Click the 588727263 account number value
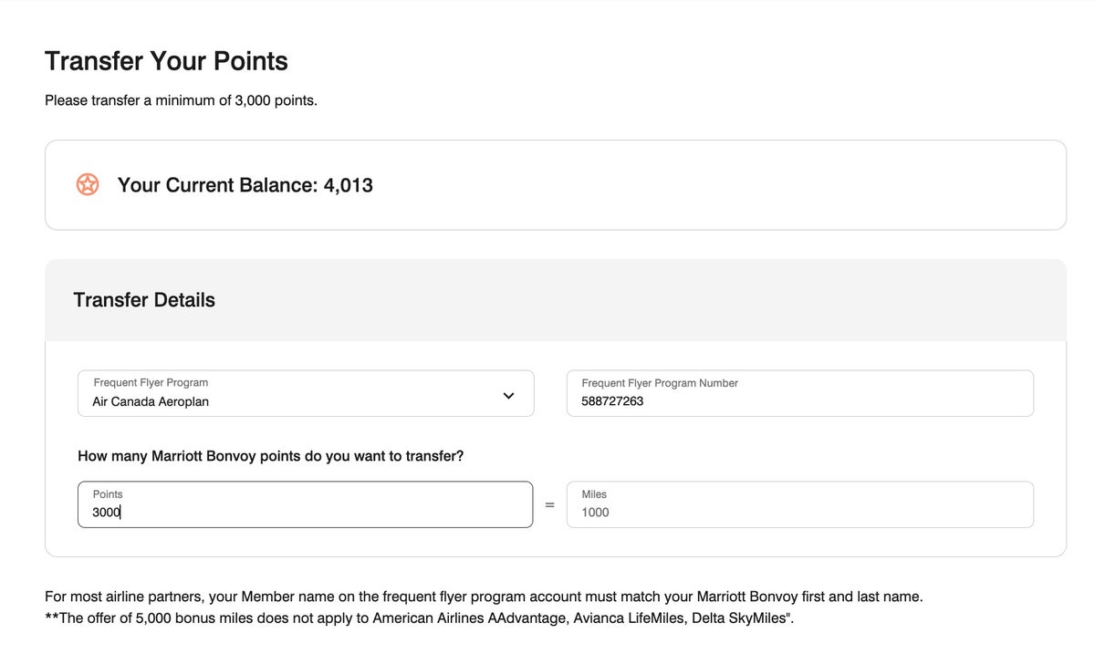Screen dimensions: 1095x654 tap(612, 401)
